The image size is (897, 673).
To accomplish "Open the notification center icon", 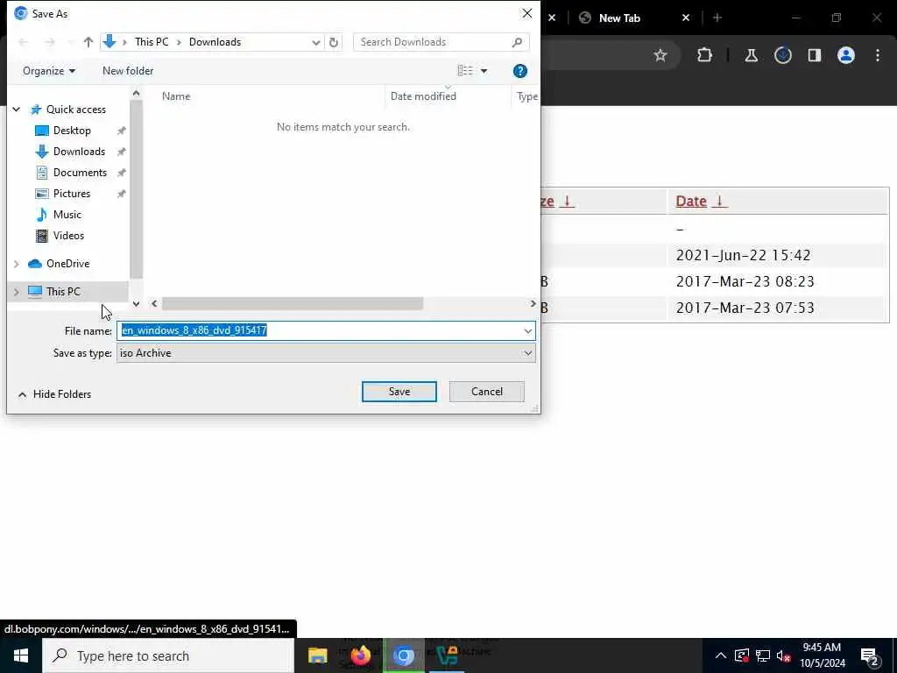I will click(x=870, y=655).
